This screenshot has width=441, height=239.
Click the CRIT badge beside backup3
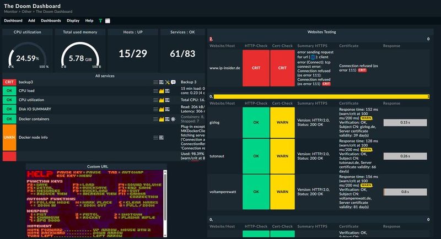[x=9, y=82]
